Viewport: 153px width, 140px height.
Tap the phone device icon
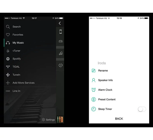60,32
